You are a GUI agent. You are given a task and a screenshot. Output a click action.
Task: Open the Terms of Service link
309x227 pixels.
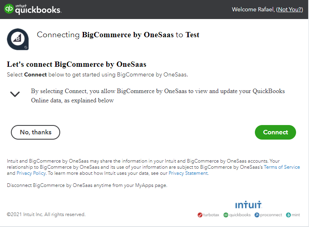tap(282, 167)
